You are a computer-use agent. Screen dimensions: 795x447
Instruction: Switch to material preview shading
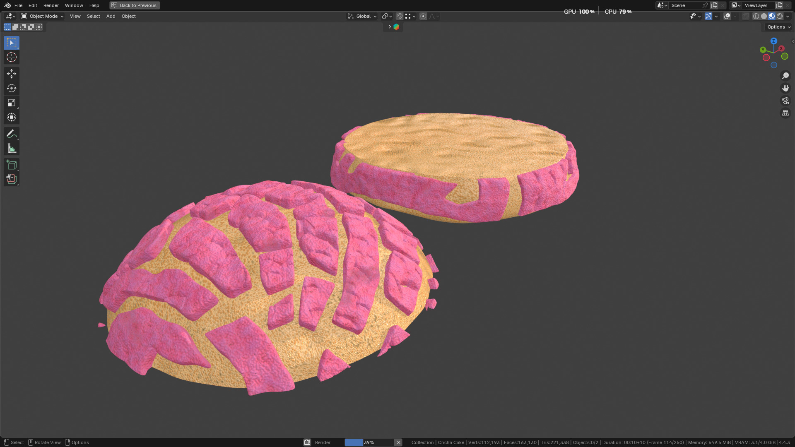(772, 16)
